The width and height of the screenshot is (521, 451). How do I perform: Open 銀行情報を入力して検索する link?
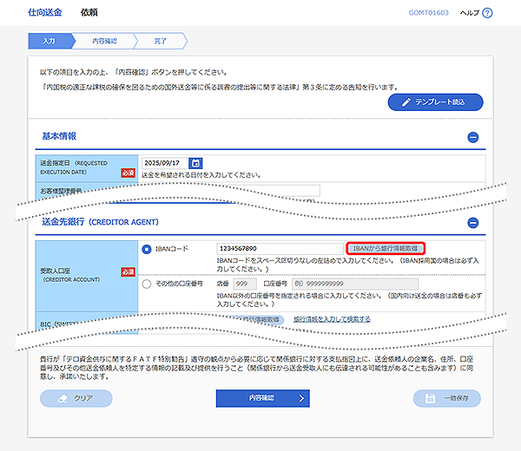click(x=332, y=319)
